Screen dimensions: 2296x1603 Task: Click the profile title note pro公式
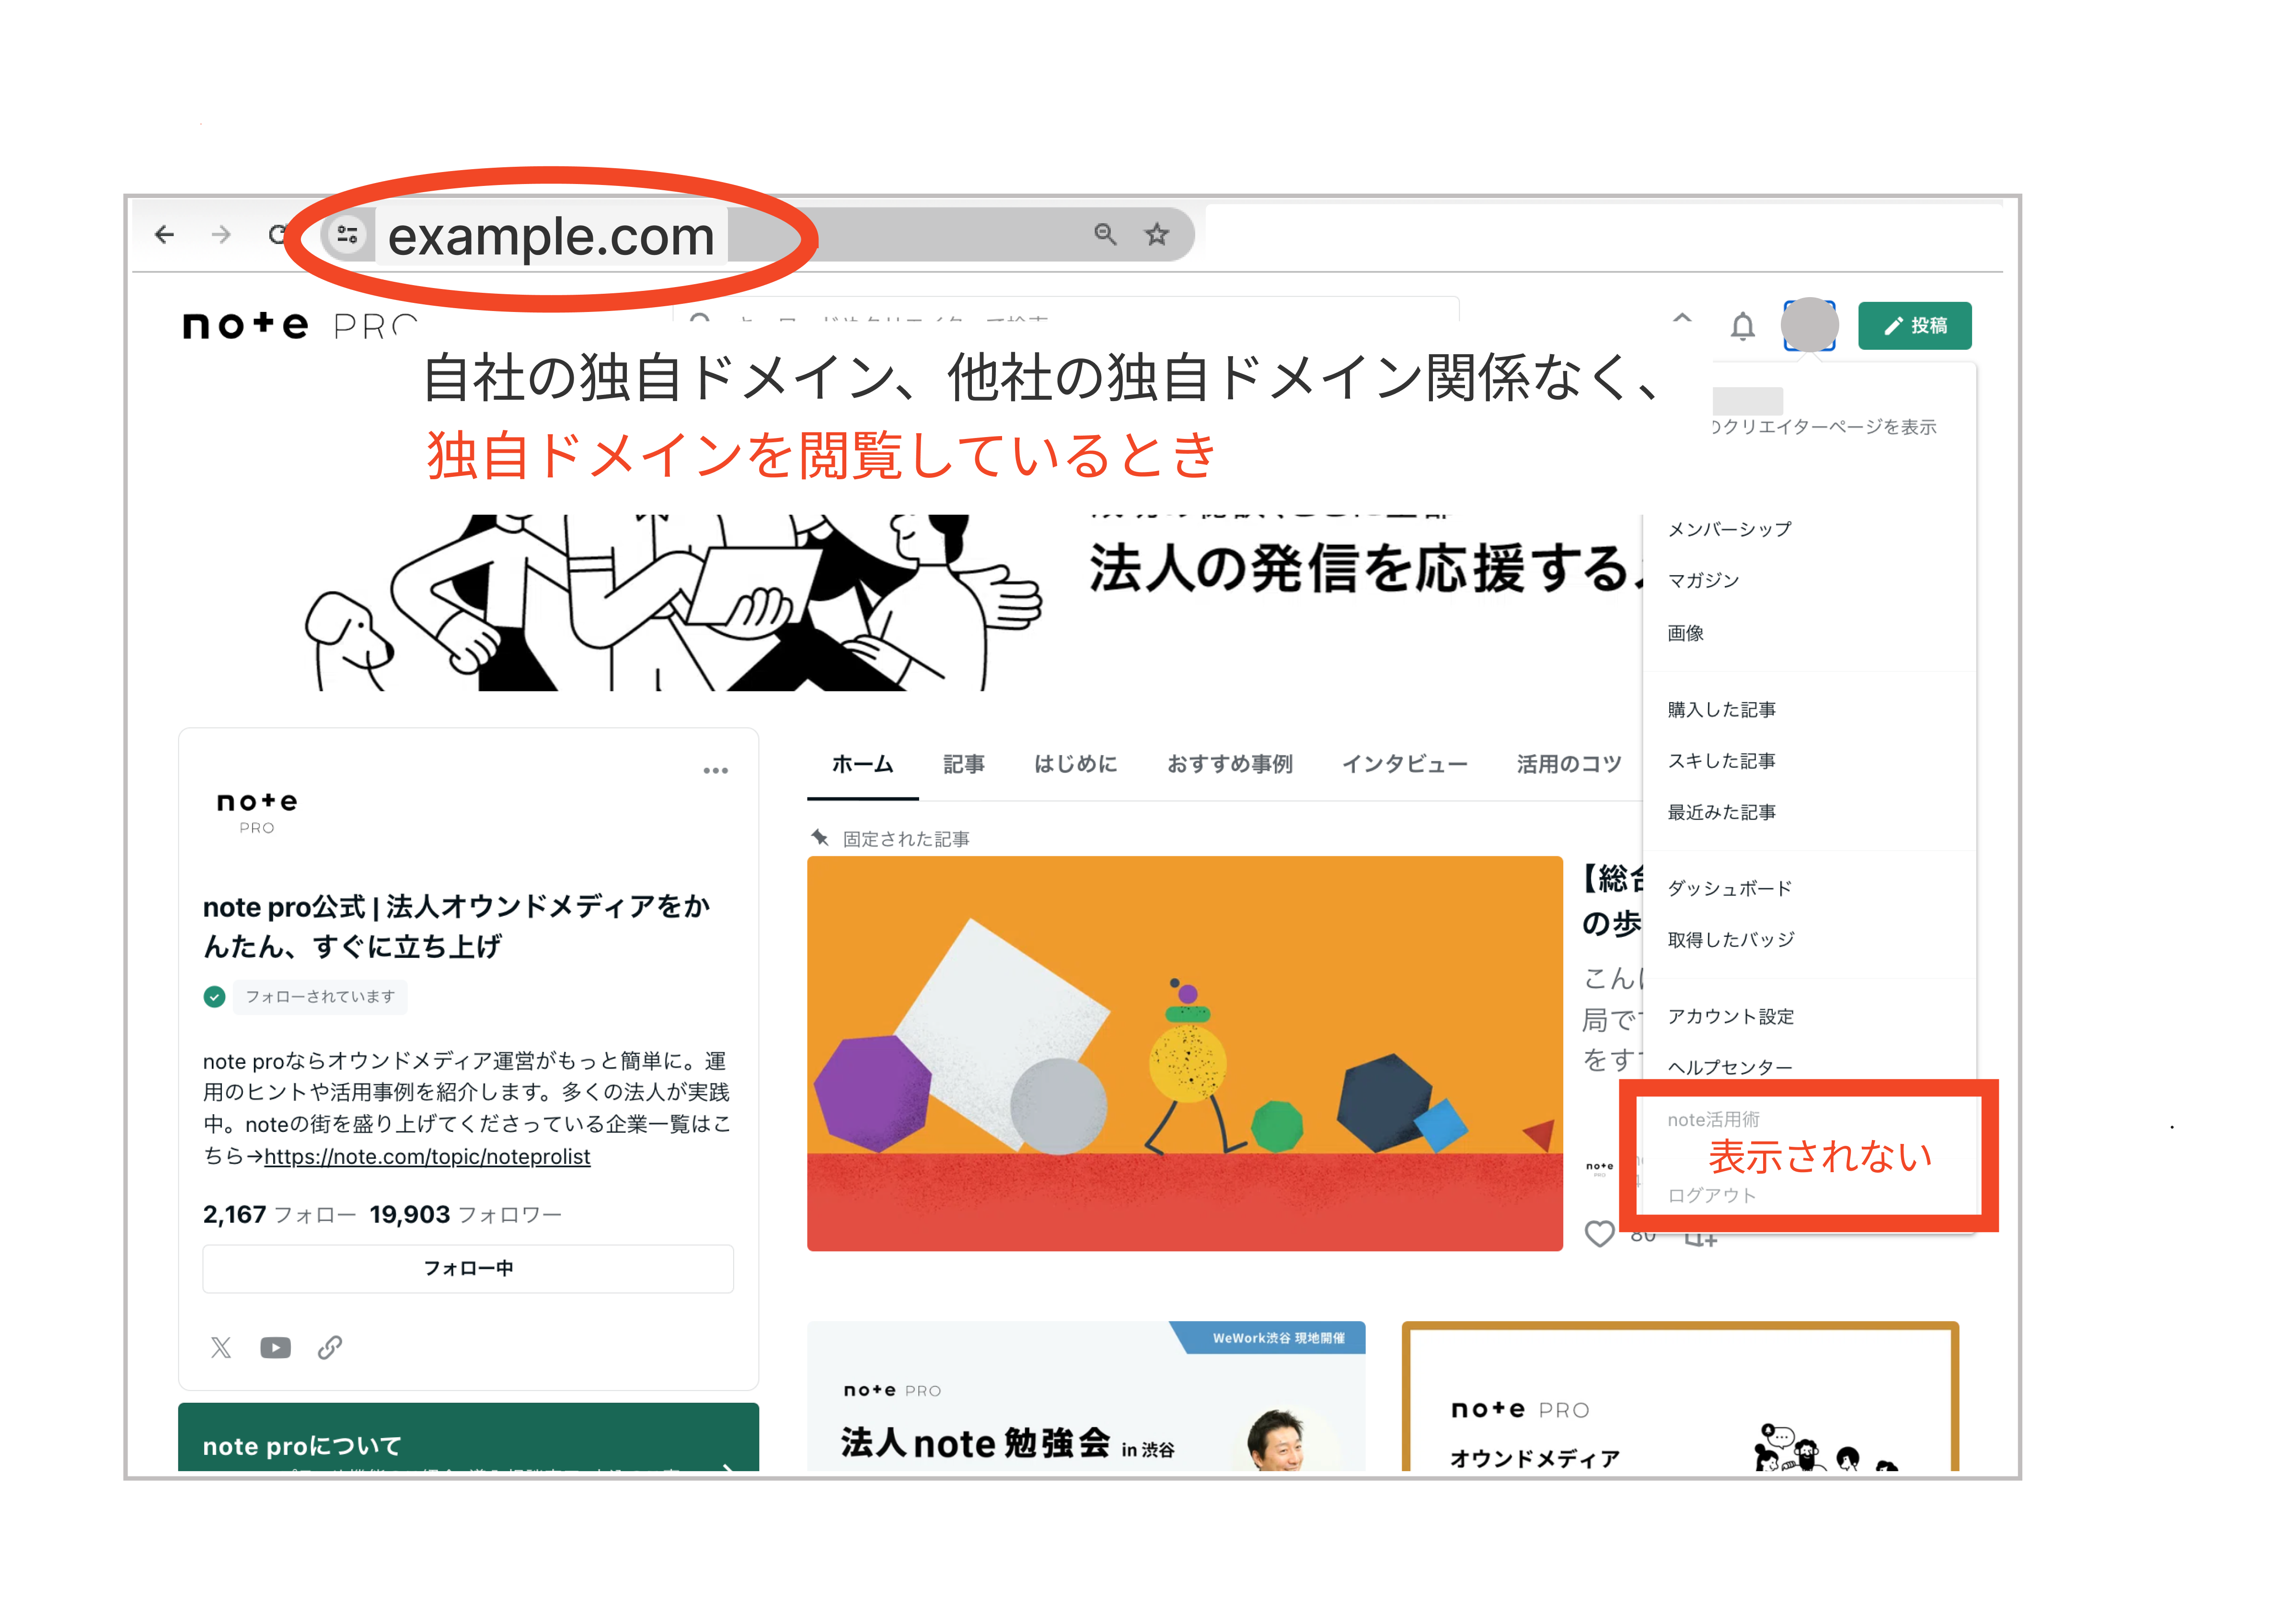click(x=457, y=926)
